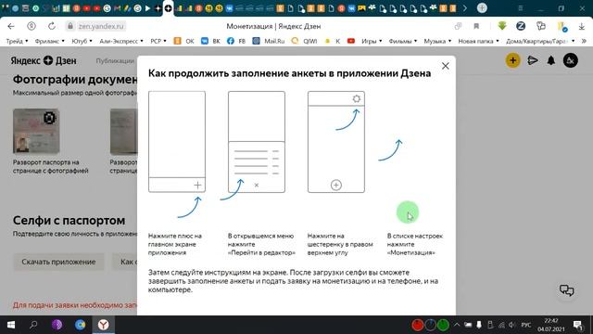Bookmark this page with the bookmark icon
The height and width of the screenshot is (334, 593).
476,26
